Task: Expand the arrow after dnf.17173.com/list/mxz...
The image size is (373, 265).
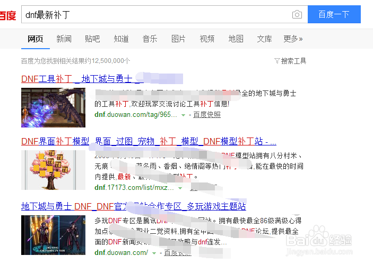Action: [180, 188]
